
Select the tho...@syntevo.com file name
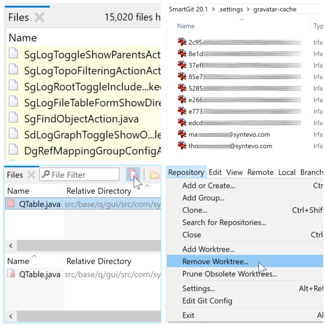click(230, 146)
